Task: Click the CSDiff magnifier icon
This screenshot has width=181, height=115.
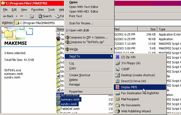Action: pos(118,69)
